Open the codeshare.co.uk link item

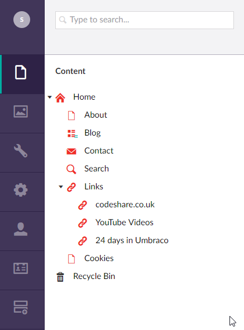125,204
